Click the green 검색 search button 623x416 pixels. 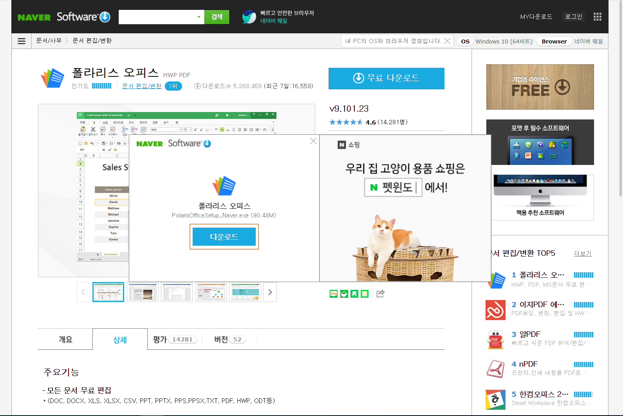pos(217,17)
